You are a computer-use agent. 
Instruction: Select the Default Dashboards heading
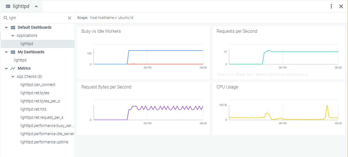tap(35, 27)
